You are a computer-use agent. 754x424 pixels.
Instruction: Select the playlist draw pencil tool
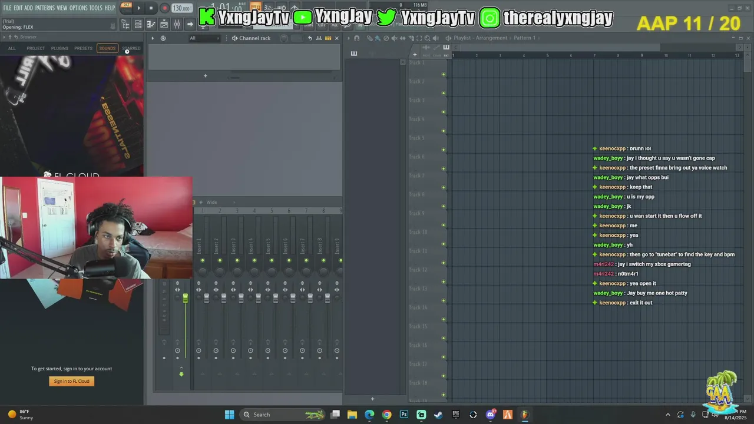click(x=369, y=38)
